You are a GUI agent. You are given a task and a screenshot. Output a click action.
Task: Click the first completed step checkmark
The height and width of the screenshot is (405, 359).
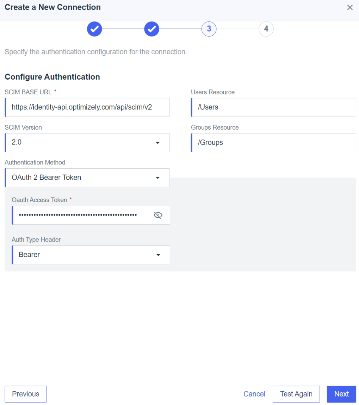point(94,29)
